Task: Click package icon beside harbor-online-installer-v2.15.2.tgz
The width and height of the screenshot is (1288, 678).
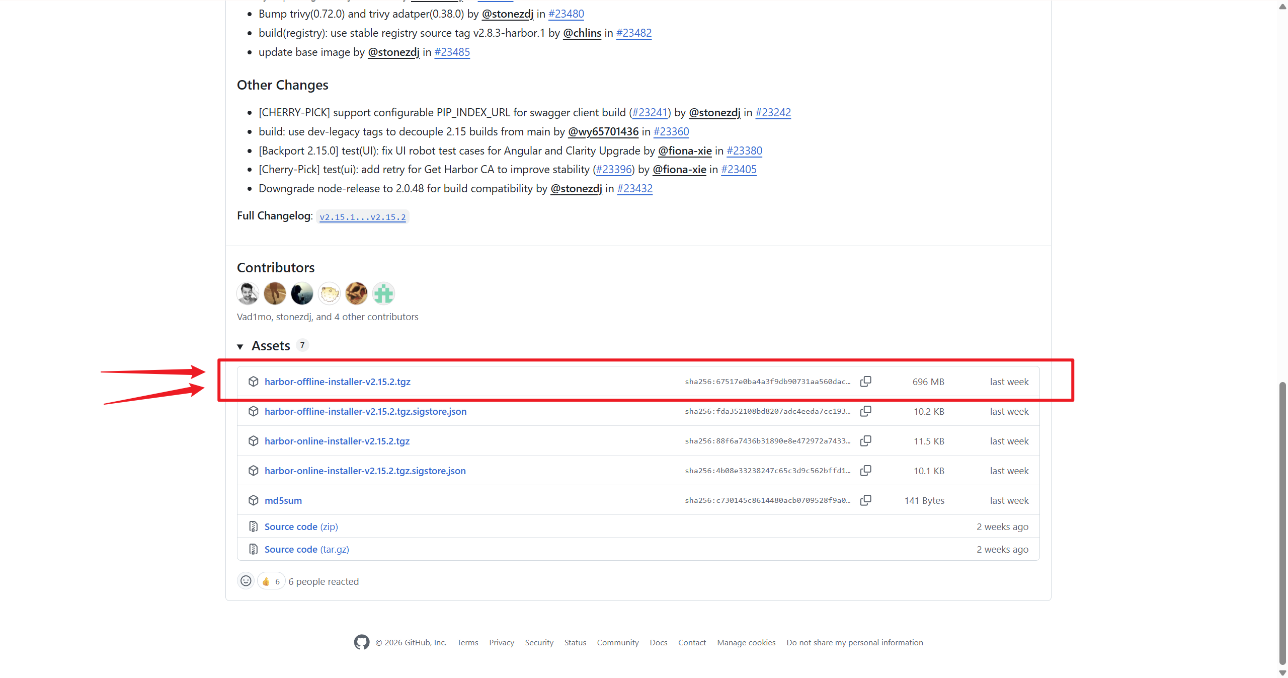Action: [x=254, y=441]
